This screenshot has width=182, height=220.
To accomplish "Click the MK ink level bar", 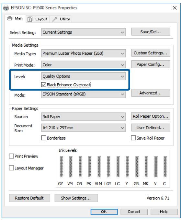I will point(146,167).
